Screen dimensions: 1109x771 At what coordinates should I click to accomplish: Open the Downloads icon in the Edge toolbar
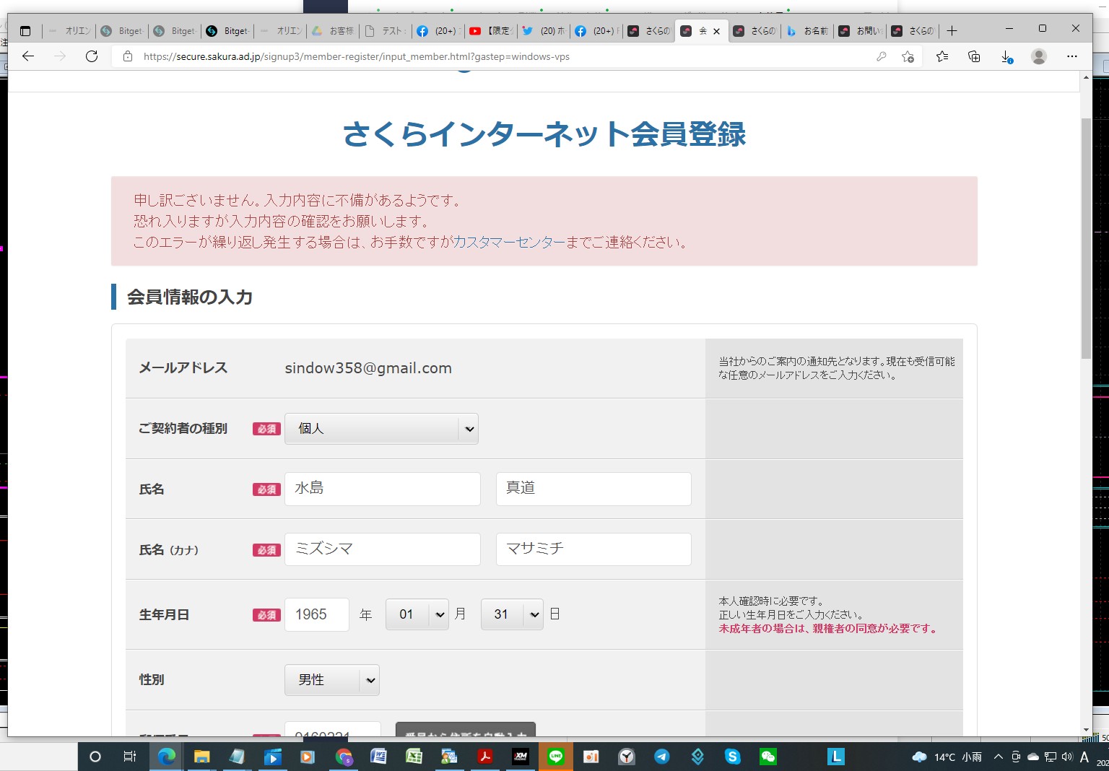1006,56
